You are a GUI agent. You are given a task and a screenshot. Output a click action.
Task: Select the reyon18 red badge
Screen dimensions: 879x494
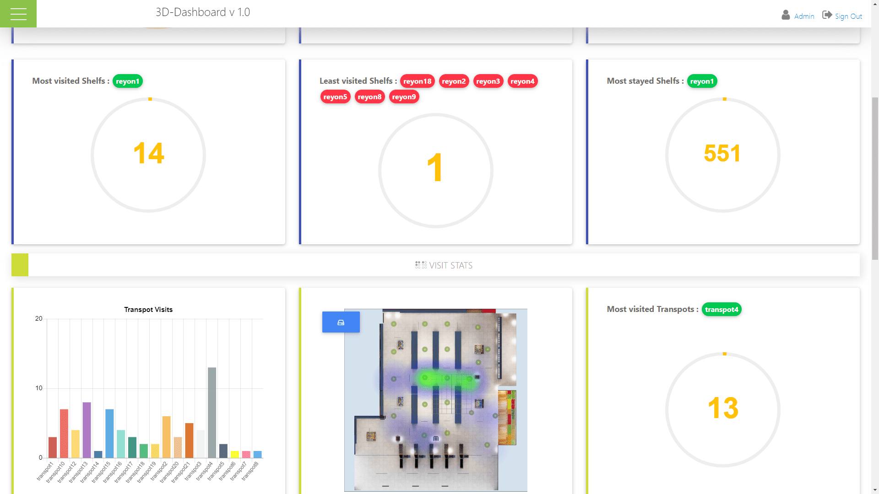click(417, 81)
